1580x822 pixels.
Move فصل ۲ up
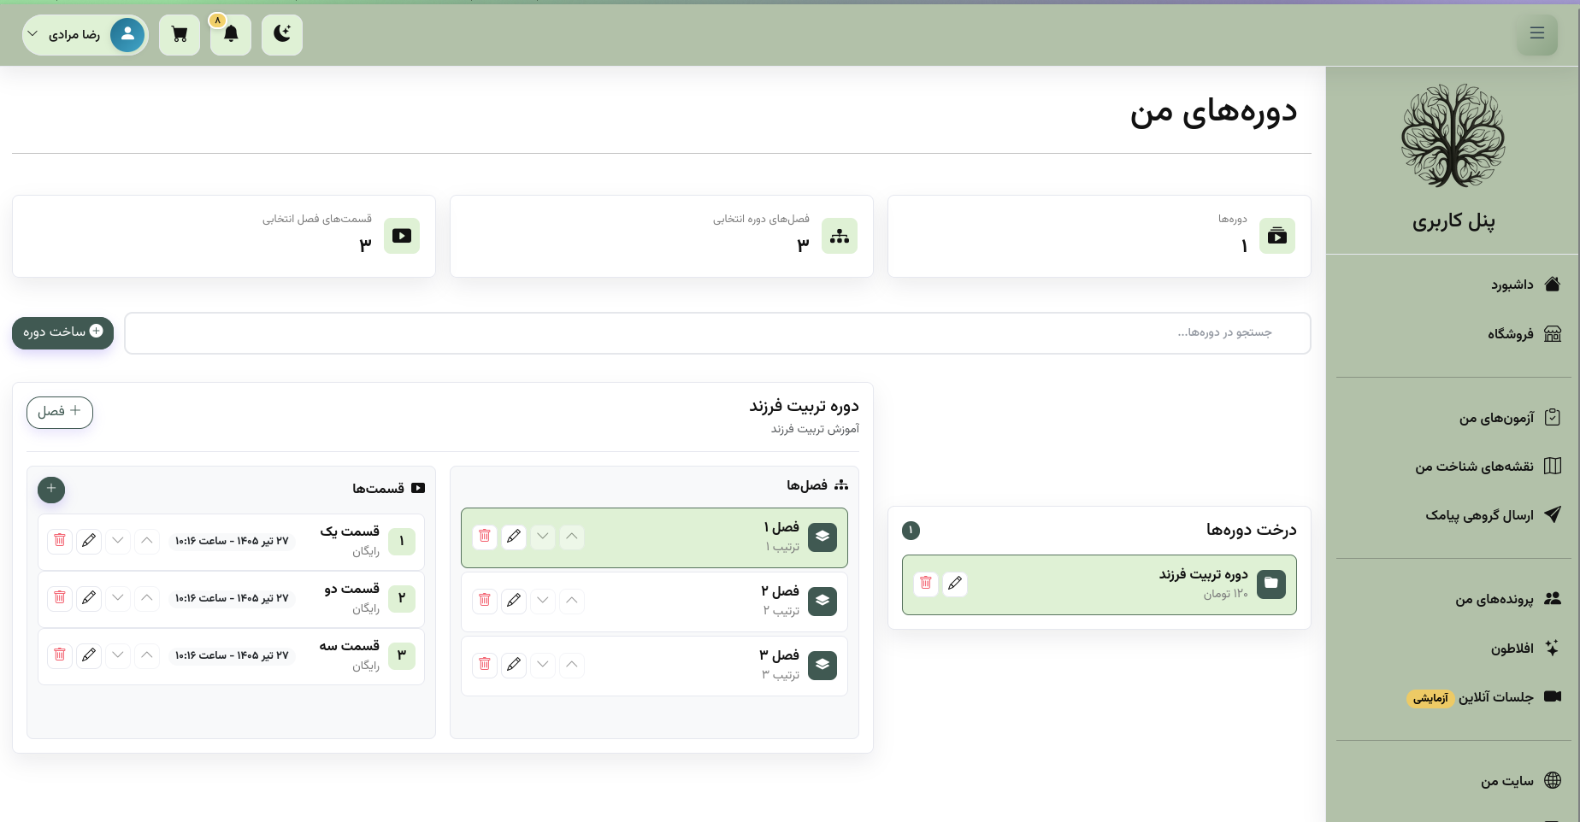pyautogui.click(x=572, y=601)
